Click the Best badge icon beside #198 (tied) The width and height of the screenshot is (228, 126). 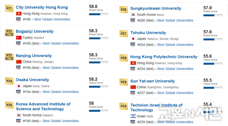coord(18,121)
